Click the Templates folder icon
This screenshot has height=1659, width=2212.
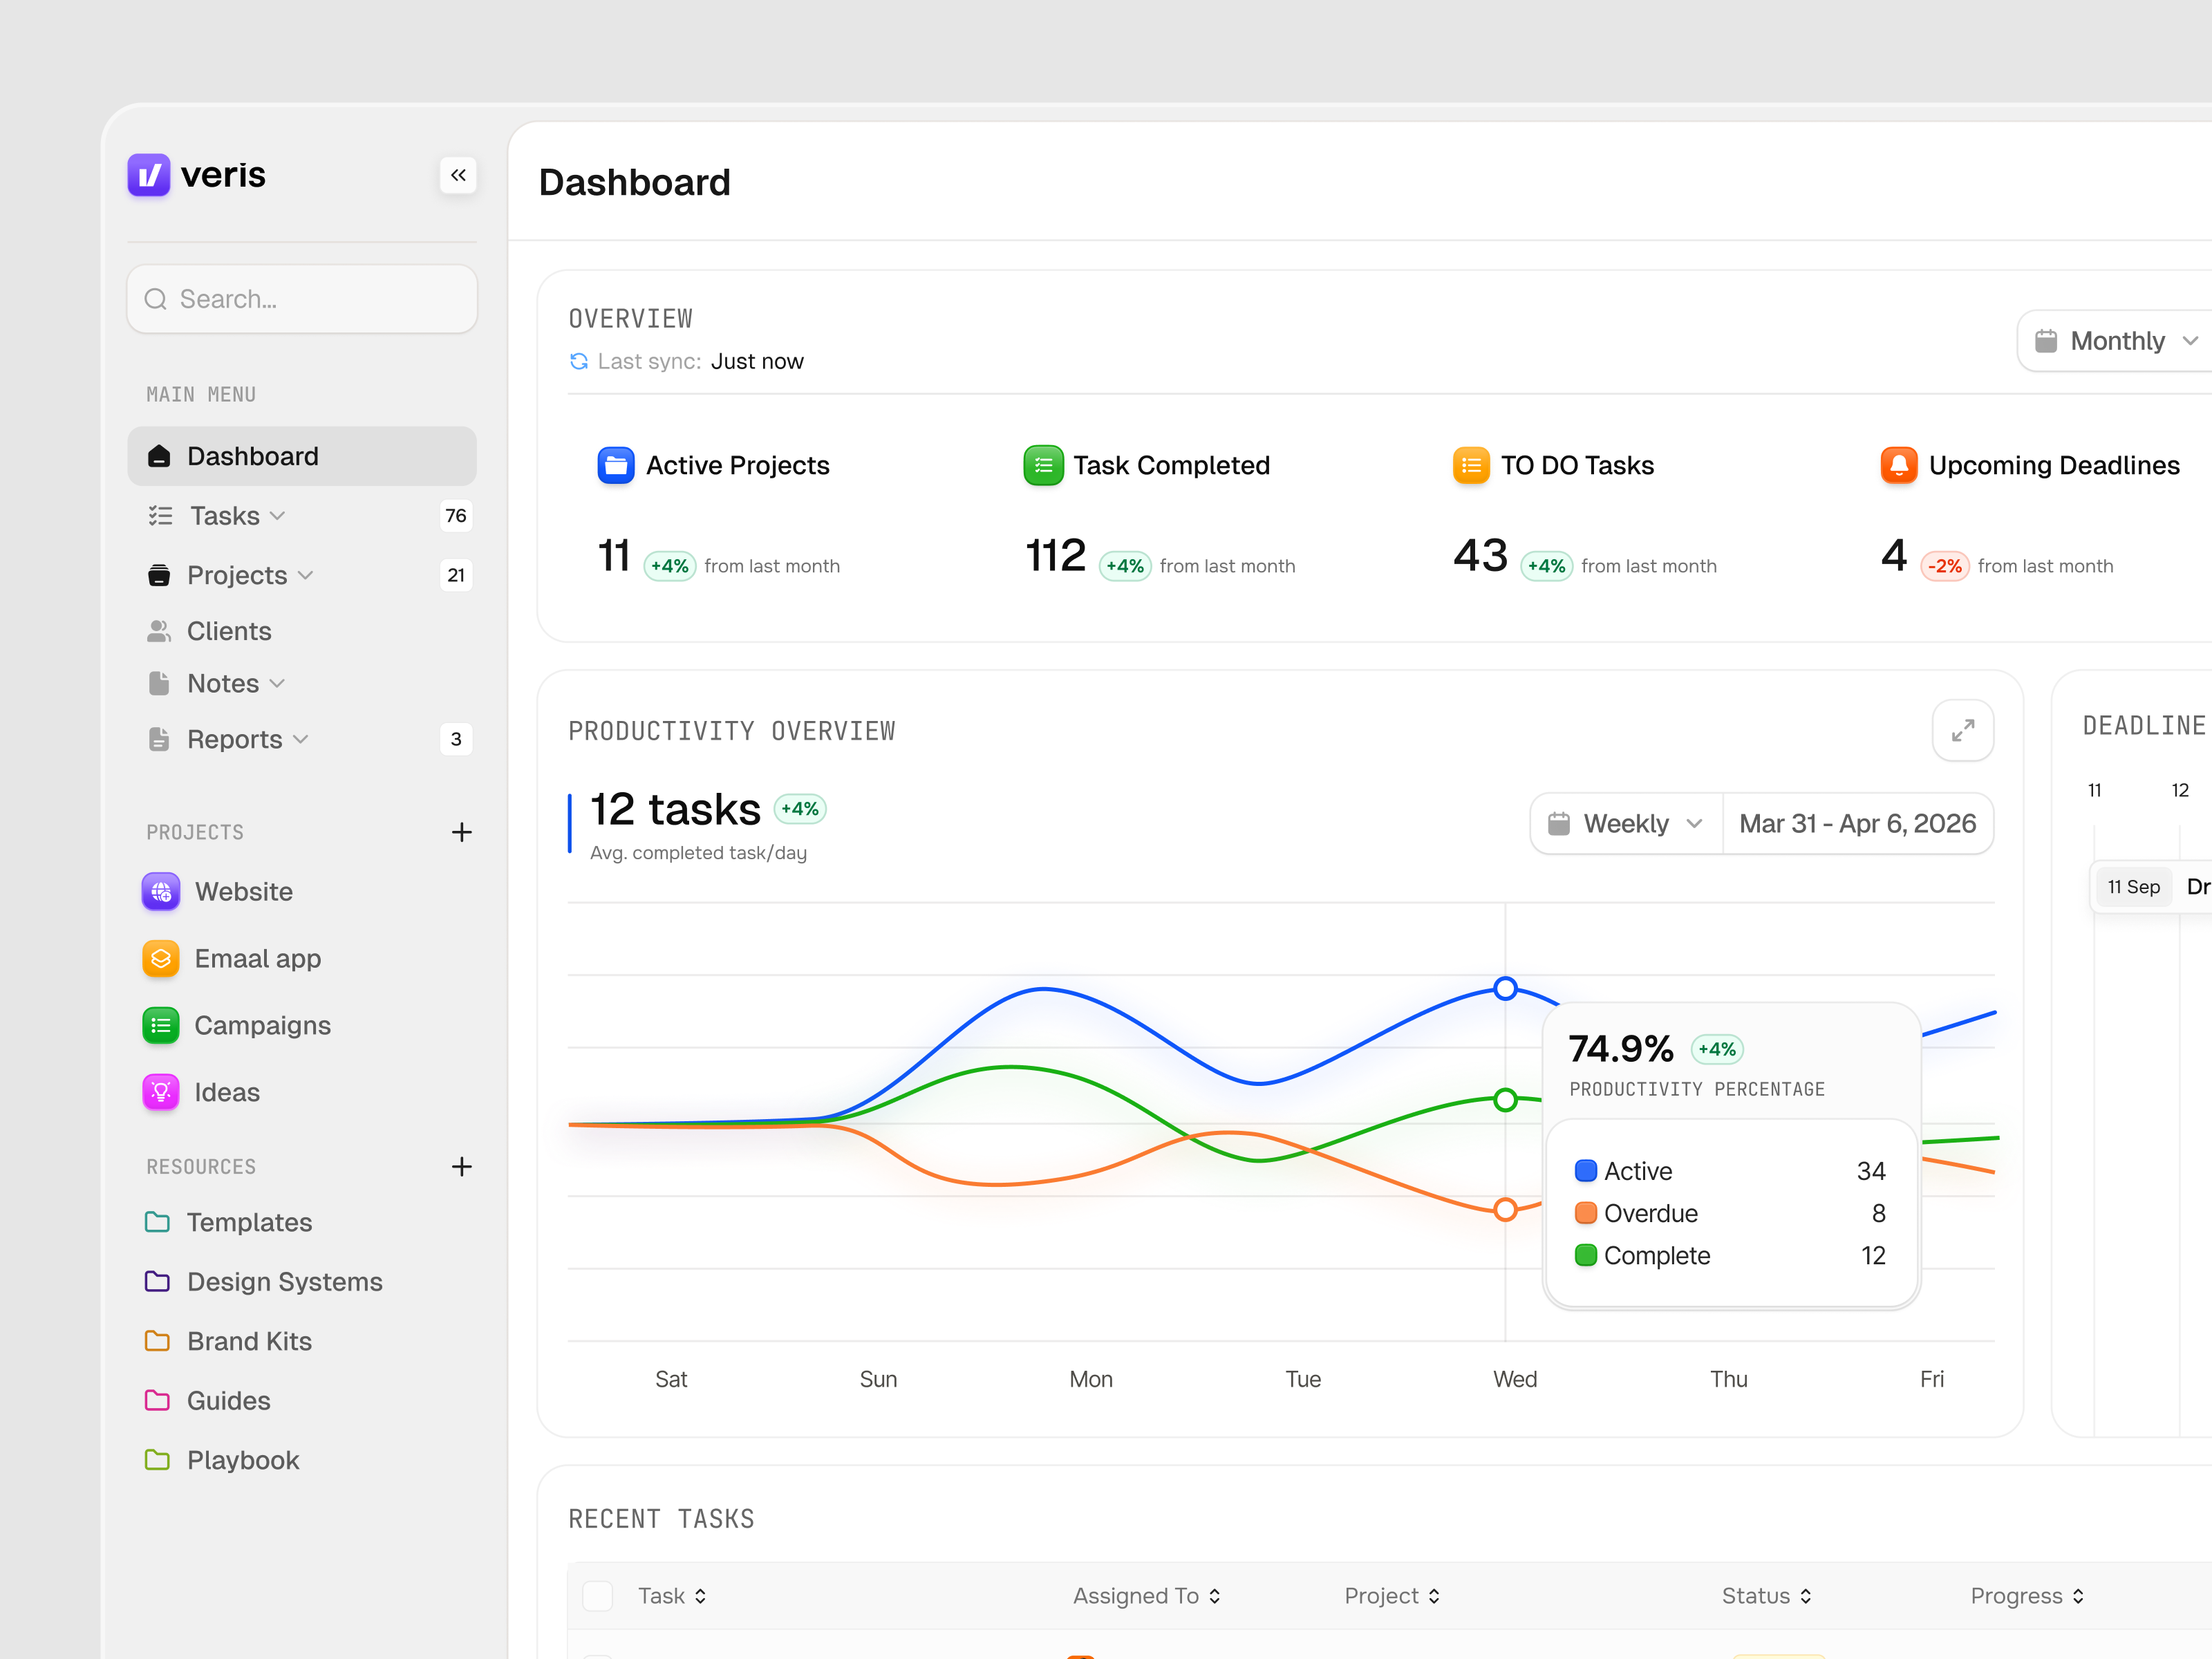[x=158, y=1221]
